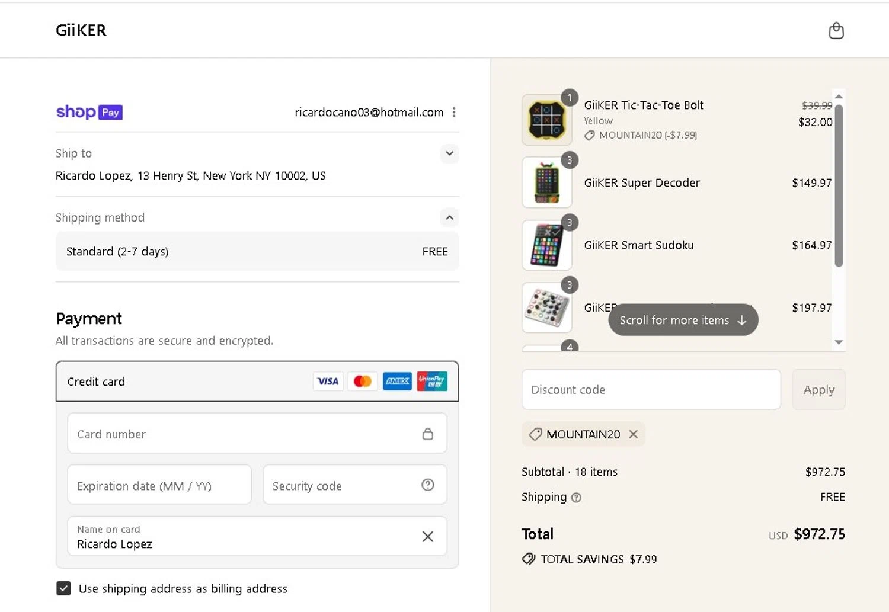Click the GiiKER Tic-Tac-Toe Bolt product name
The height and width of the screenshot is (612, 889).
tap(644, 105)
